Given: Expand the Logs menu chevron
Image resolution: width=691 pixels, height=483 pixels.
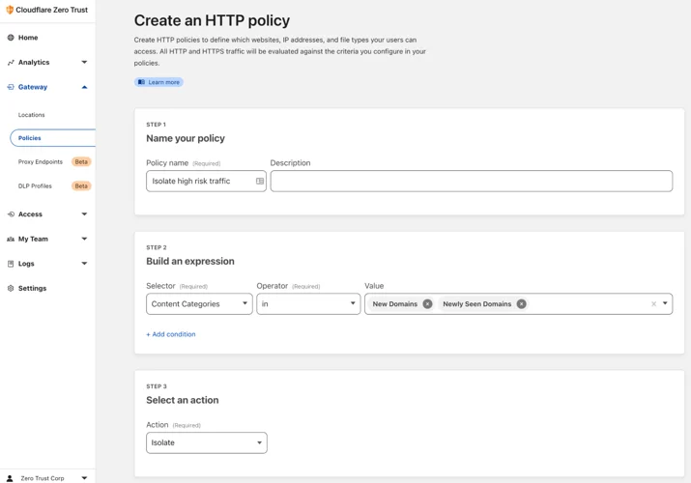Looking at the screenshot, I should 84,264.
